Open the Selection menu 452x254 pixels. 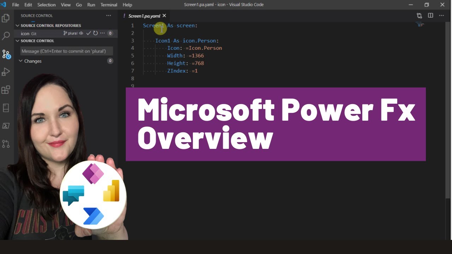tap(46, 5)
